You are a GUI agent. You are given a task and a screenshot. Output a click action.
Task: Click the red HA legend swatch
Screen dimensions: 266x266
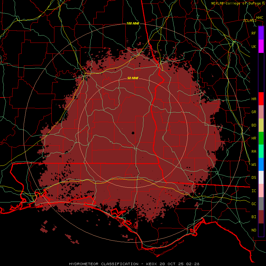click(261, 99)
